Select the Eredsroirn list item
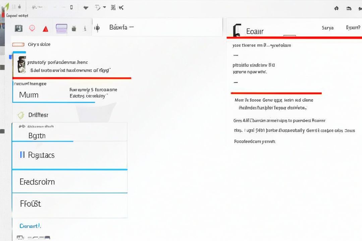This screenshot has height=241, width=362. pos(37,182)
